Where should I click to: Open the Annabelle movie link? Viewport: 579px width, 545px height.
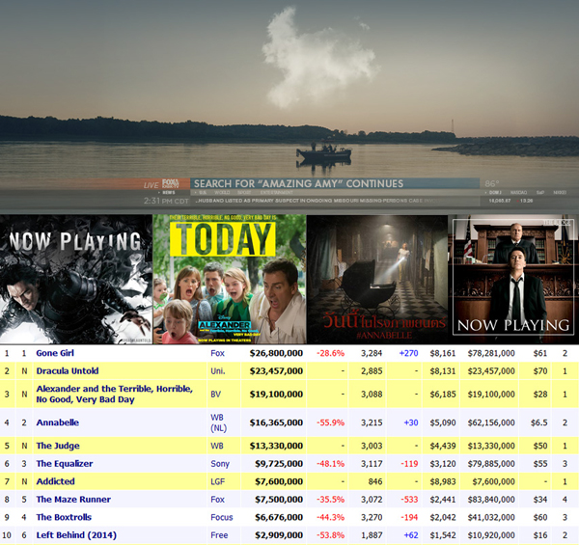[x=58, y=422]
